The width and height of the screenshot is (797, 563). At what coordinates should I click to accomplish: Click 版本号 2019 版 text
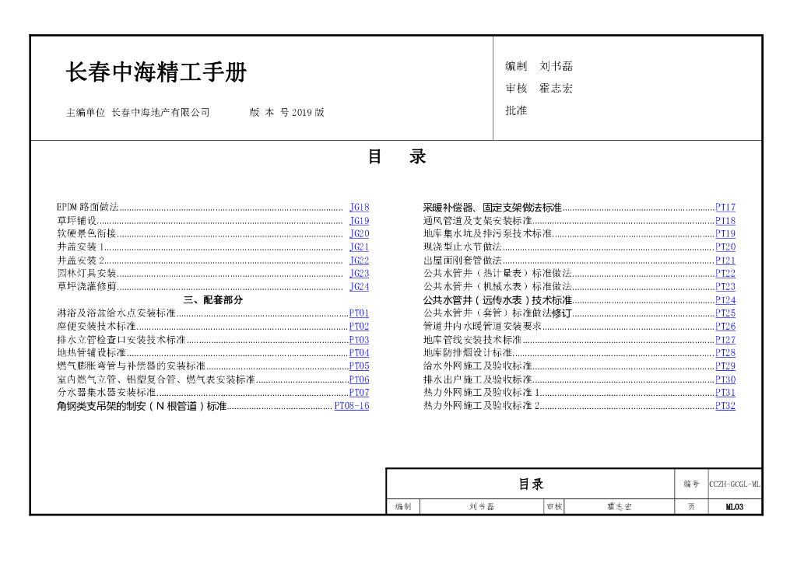tap(286, 112)
